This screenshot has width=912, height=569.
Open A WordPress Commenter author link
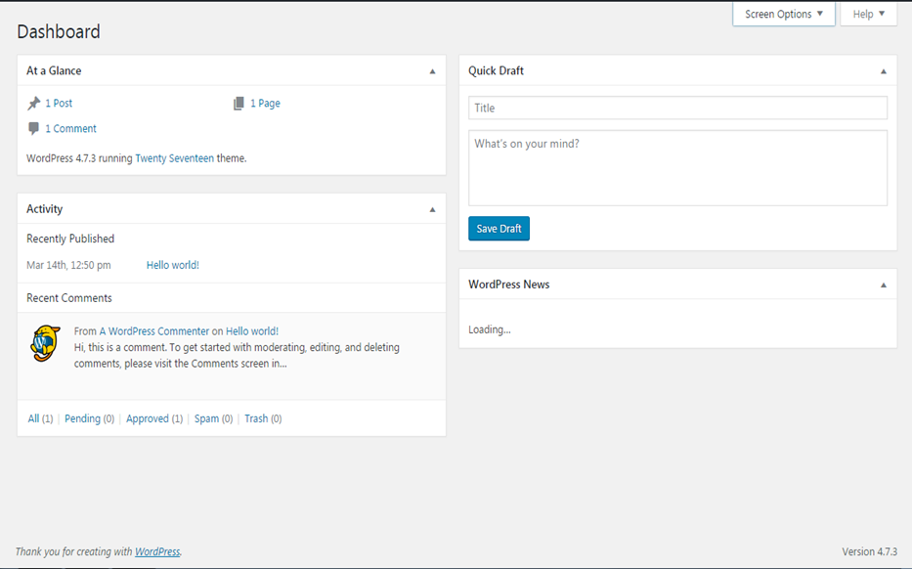[154, 331]
